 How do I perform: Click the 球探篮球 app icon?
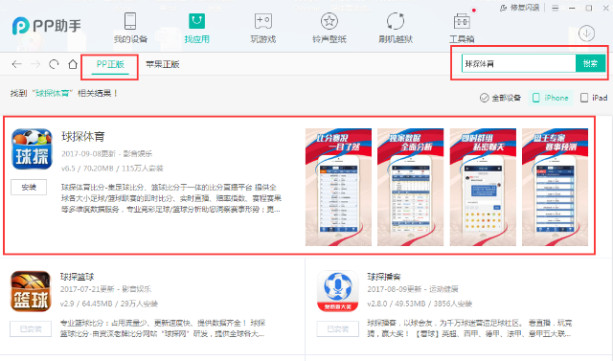[31, 291]
